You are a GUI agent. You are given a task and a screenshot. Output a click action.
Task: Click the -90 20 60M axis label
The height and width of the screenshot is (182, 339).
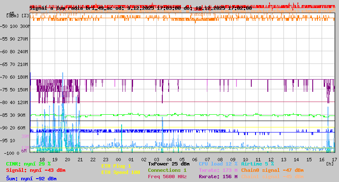[13, 128]
